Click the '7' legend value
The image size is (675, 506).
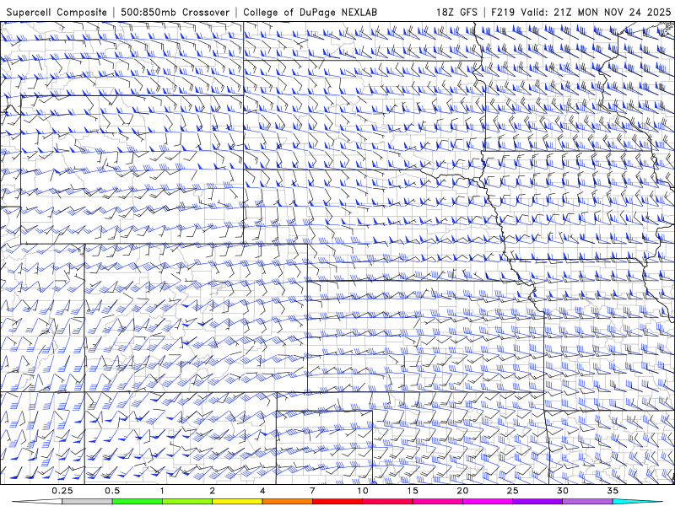(x=312, y=491)
